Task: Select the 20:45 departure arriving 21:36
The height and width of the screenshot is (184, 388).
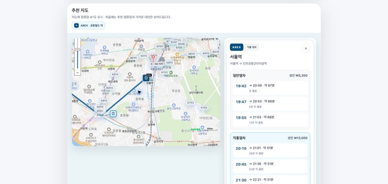Action: point(270,166)
